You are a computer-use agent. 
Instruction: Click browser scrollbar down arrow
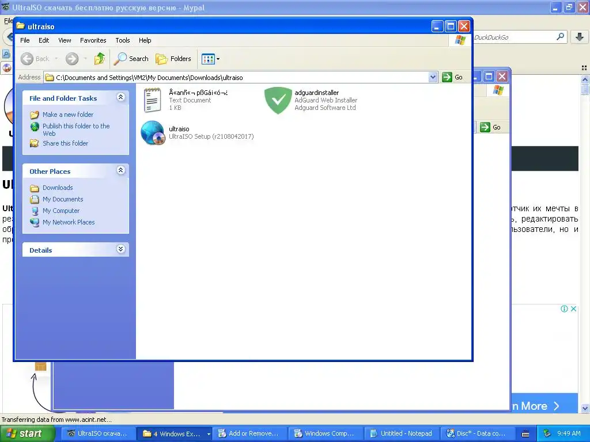585,408
